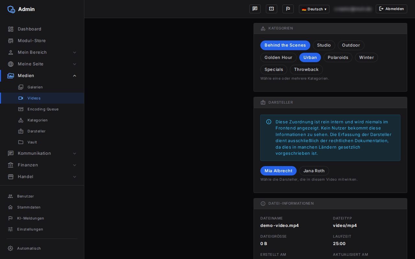
Task: Select the Outdoor category chip
Action: (351, 45)
